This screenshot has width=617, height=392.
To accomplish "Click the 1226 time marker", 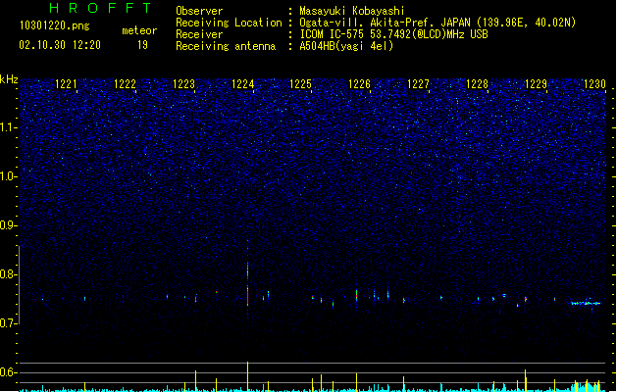I will pyautogui.click(x=359, y=84).
